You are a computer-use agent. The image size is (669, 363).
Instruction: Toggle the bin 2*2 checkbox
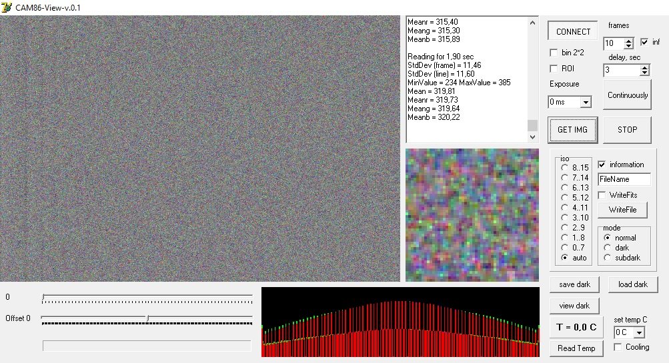pyautogui.click(x=554, y=53)
